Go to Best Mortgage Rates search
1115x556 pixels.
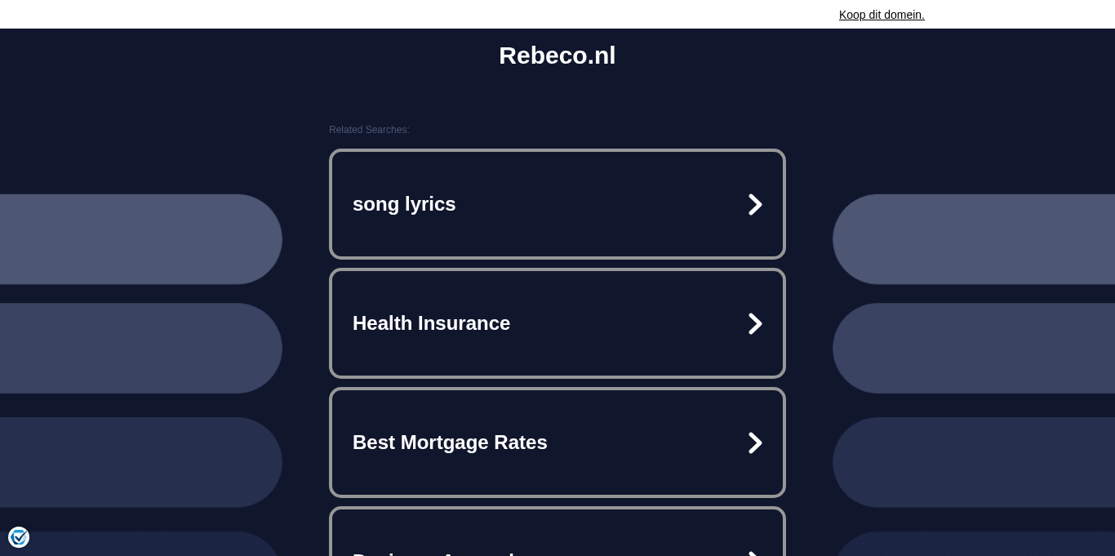click(450, 443)
